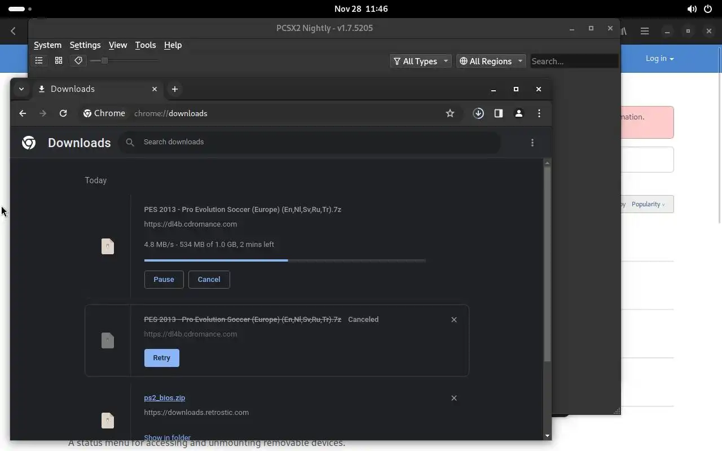Screen dimensions: 722x451
Task: Expand All Types filter dropdown
Action: click(x=420, y=61)
